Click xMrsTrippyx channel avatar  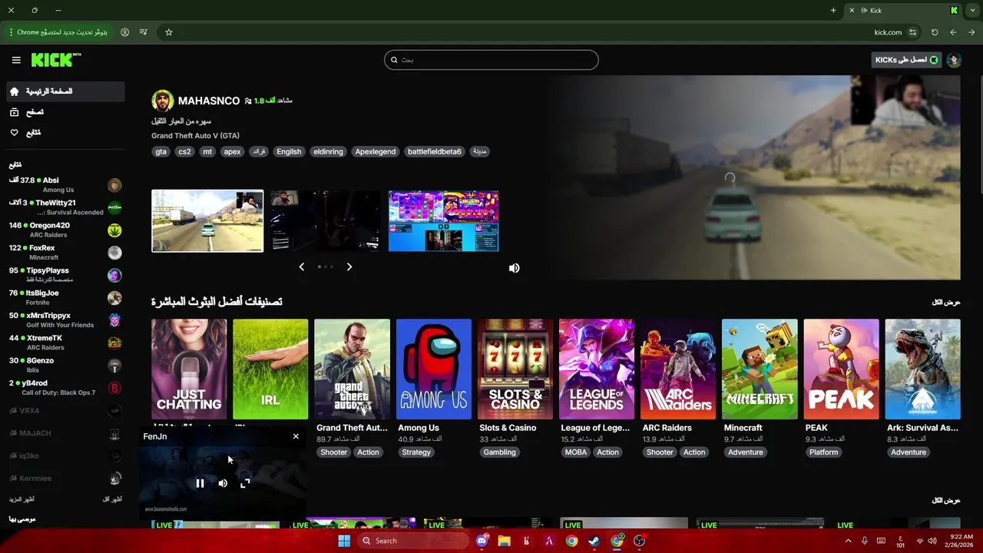114,320
